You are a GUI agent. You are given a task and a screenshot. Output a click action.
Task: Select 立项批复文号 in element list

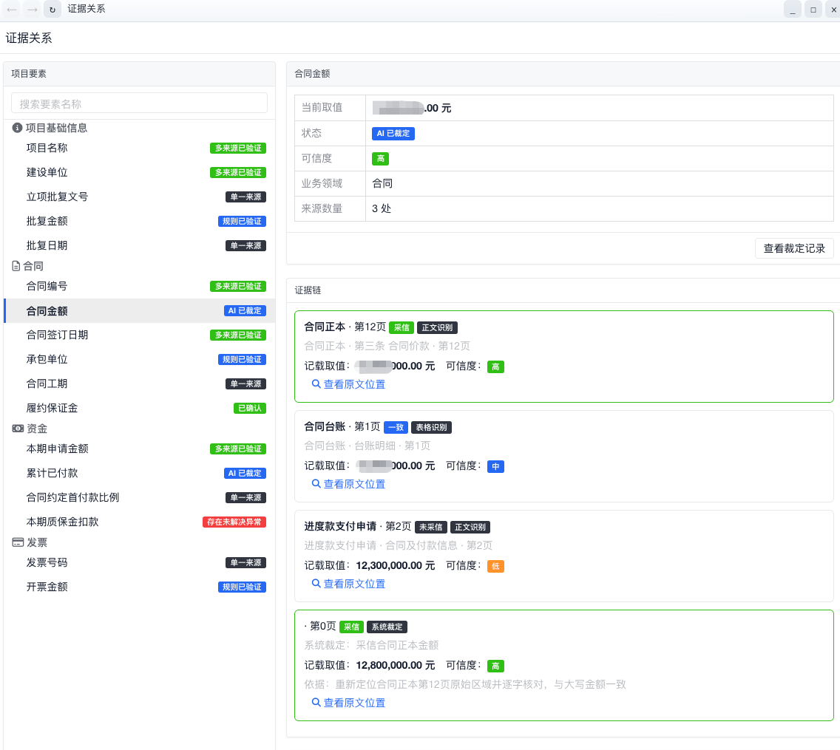coord(139,197)
